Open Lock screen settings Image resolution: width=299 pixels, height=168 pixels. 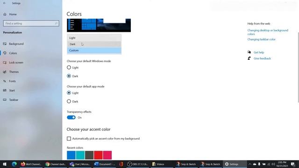[13, 63]
